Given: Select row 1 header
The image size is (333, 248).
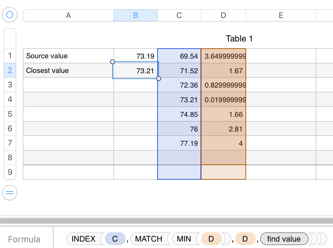Looking at the screenshot, I should (10, 56).
